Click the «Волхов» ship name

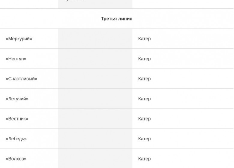pos(16,159)
